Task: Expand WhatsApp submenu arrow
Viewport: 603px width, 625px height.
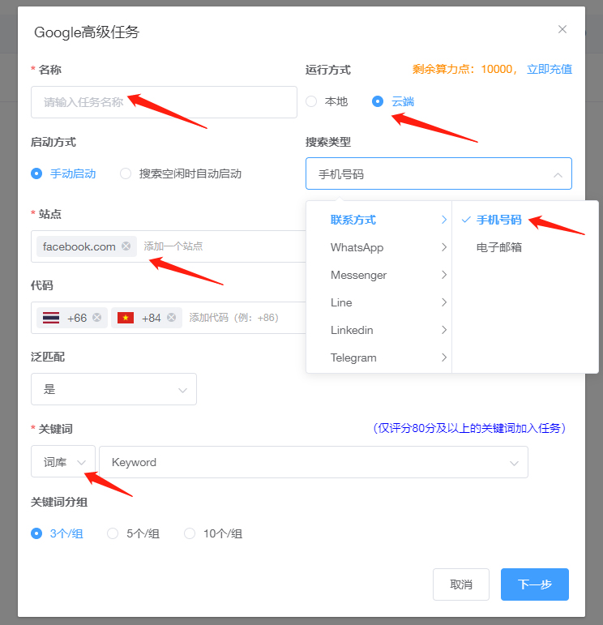Action: click(444, 247)
